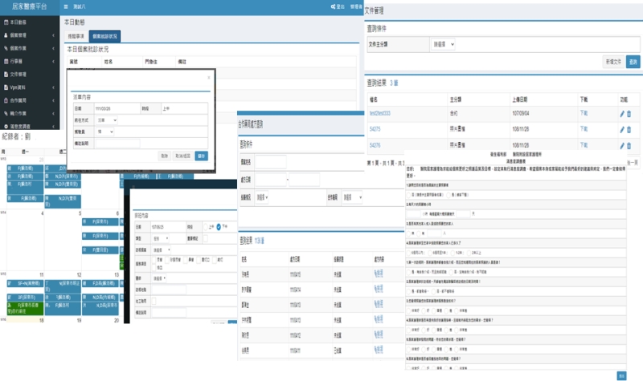This screenshot has width=643, height=381.
Task: Open the 駕駛員 dropdown in the 派車內容 dialog
Action: pyautogui.click(x=105, y=132)
